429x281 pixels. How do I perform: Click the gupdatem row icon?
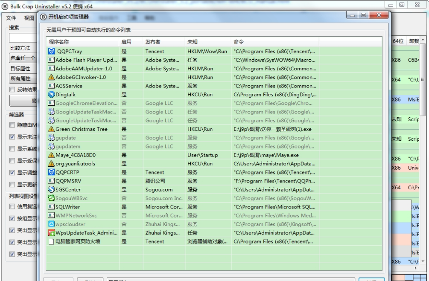[51, 146]
